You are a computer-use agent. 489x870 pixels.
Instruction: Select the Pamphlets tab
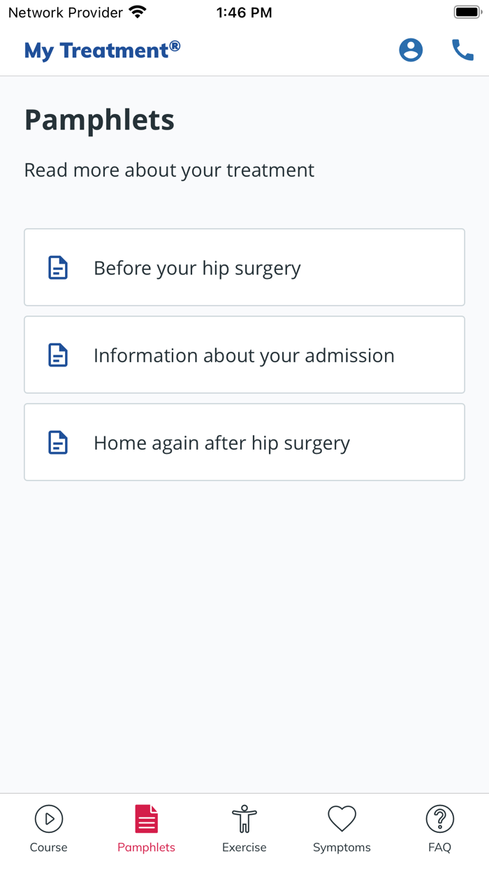tap(146, 827)
